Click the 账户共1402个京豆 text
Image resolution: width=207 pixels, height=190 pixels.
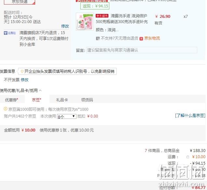pos(20,116)
